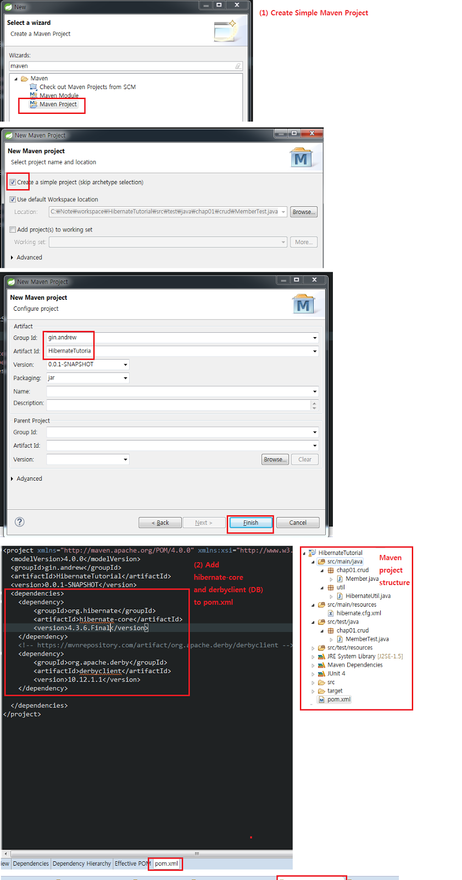
Task: Toggle Add project(s) to working set checkbox
Action: pos(13,229)
